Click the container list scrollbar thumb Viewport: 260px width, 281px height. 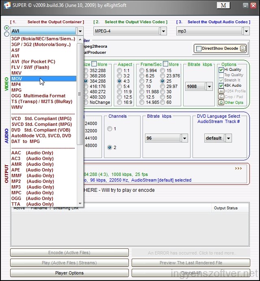[x=80, y=94]
